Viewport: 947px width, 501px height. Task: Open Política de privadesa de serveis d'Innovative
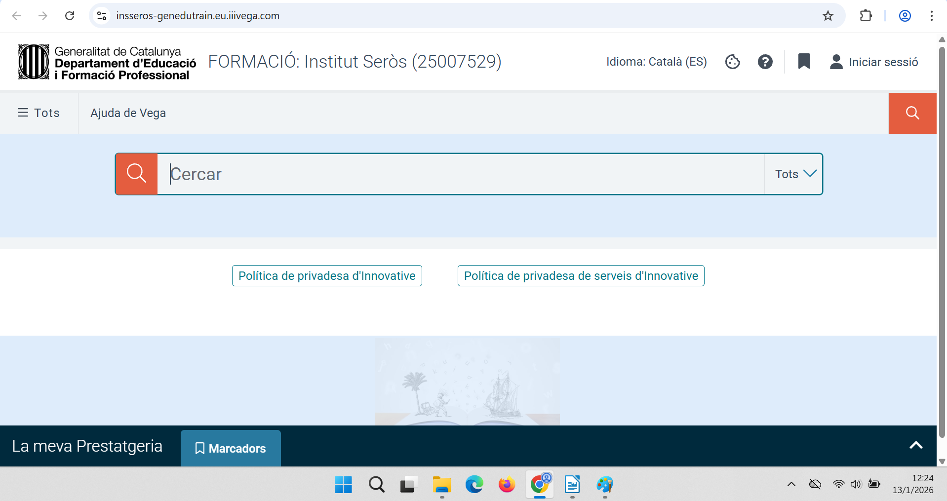tap(581, 276)
